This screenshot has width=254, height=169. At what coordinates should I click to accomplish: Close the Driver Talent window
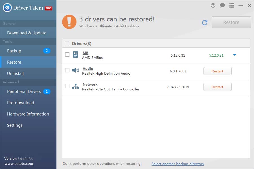(249, 6)
